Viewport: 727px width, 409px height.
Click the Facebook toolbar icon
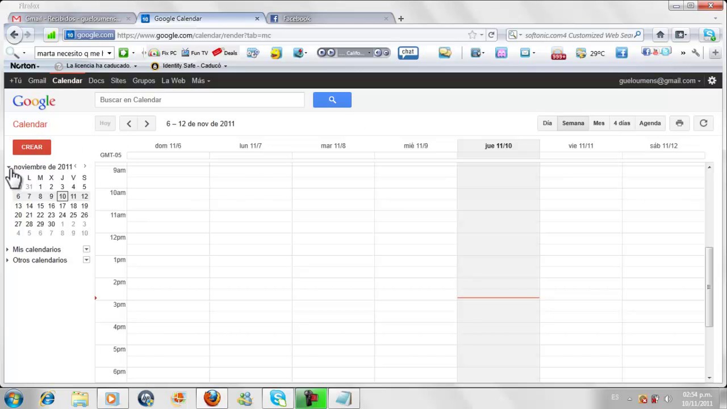(x=621, y=53)
